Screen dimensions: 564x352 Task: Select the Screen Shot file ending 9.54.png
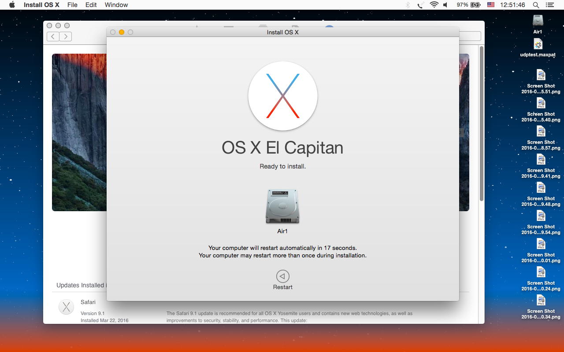coord(541,216)
